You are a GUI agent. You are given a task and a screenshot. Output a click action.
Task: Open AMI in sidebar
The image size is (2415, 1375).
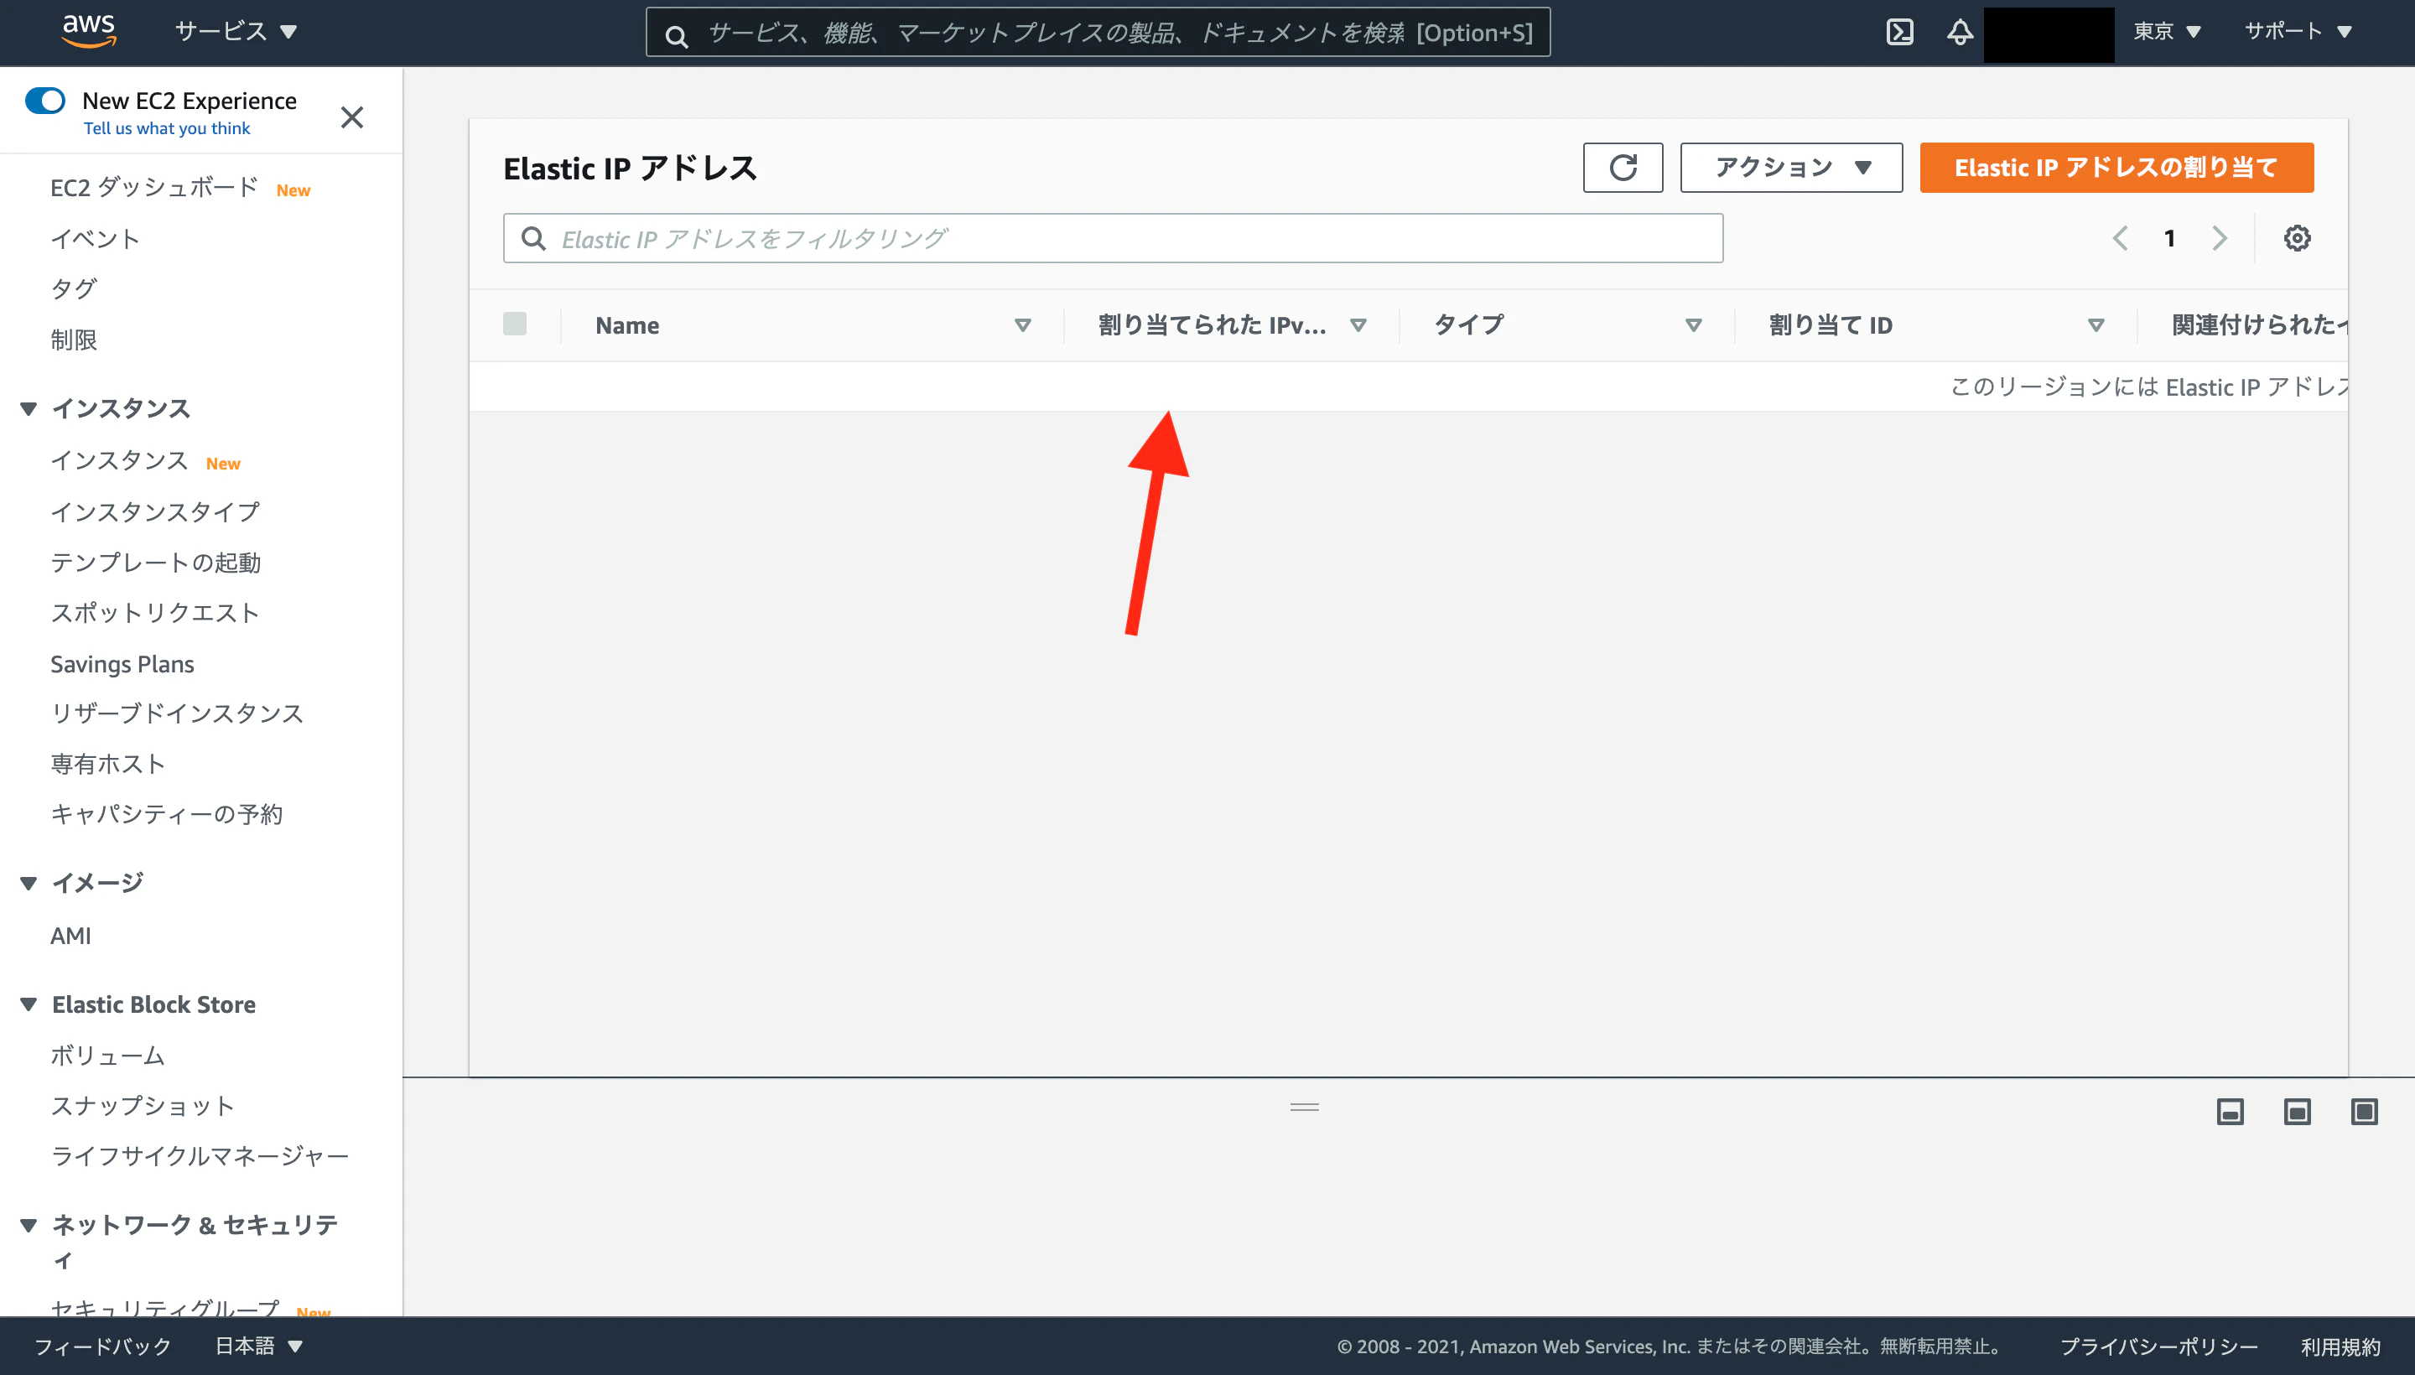pyautogui.click(x=70, y=936)
